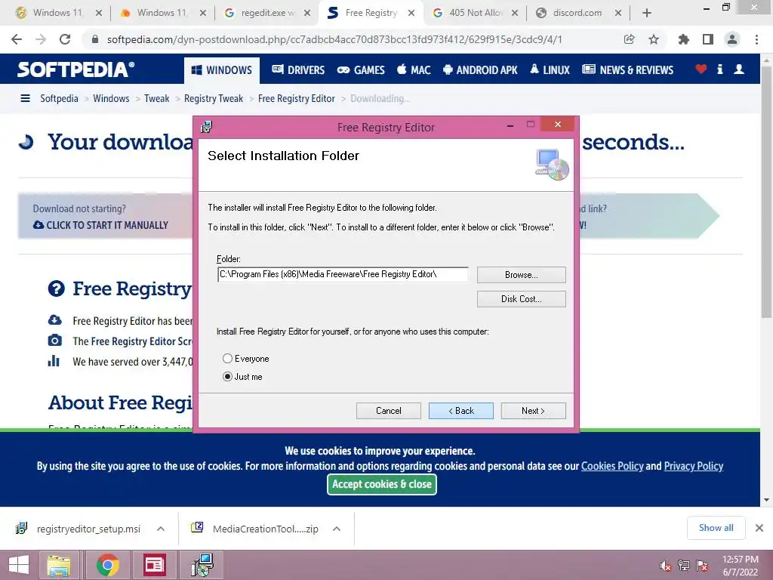
Task: Go to Windows breadcrumb link
Action: (x=111, y=99)
